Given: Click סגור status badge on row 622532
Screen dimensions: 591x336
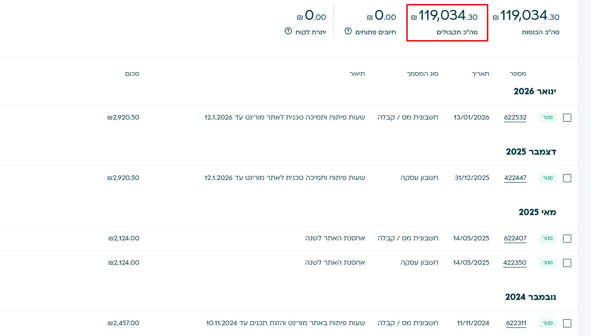Looking at the screenshot, I should [548, 118].
